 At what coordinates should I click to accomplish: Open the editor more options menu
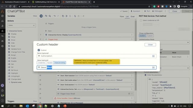click(165, 11)
